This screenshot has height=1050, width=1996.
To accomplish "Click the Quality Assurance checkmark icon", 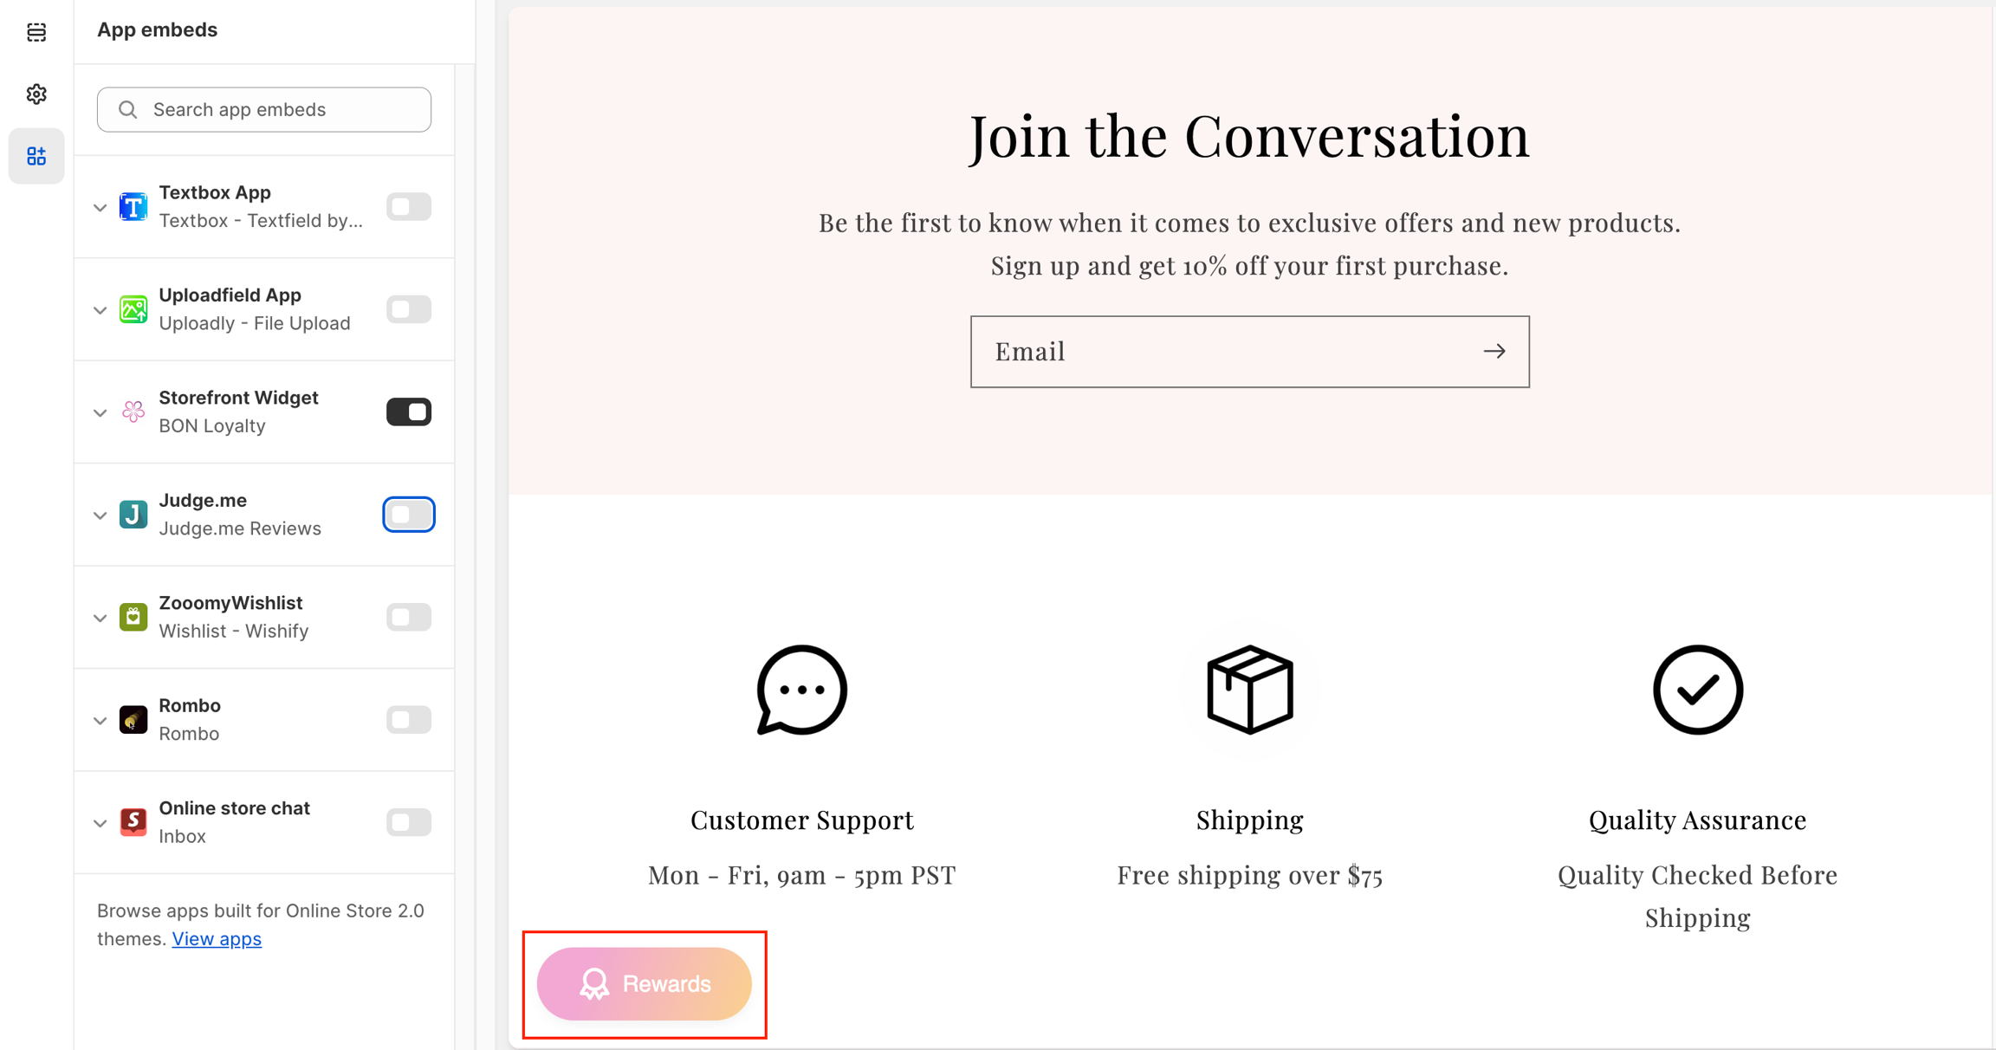I will coord(1697,690).
